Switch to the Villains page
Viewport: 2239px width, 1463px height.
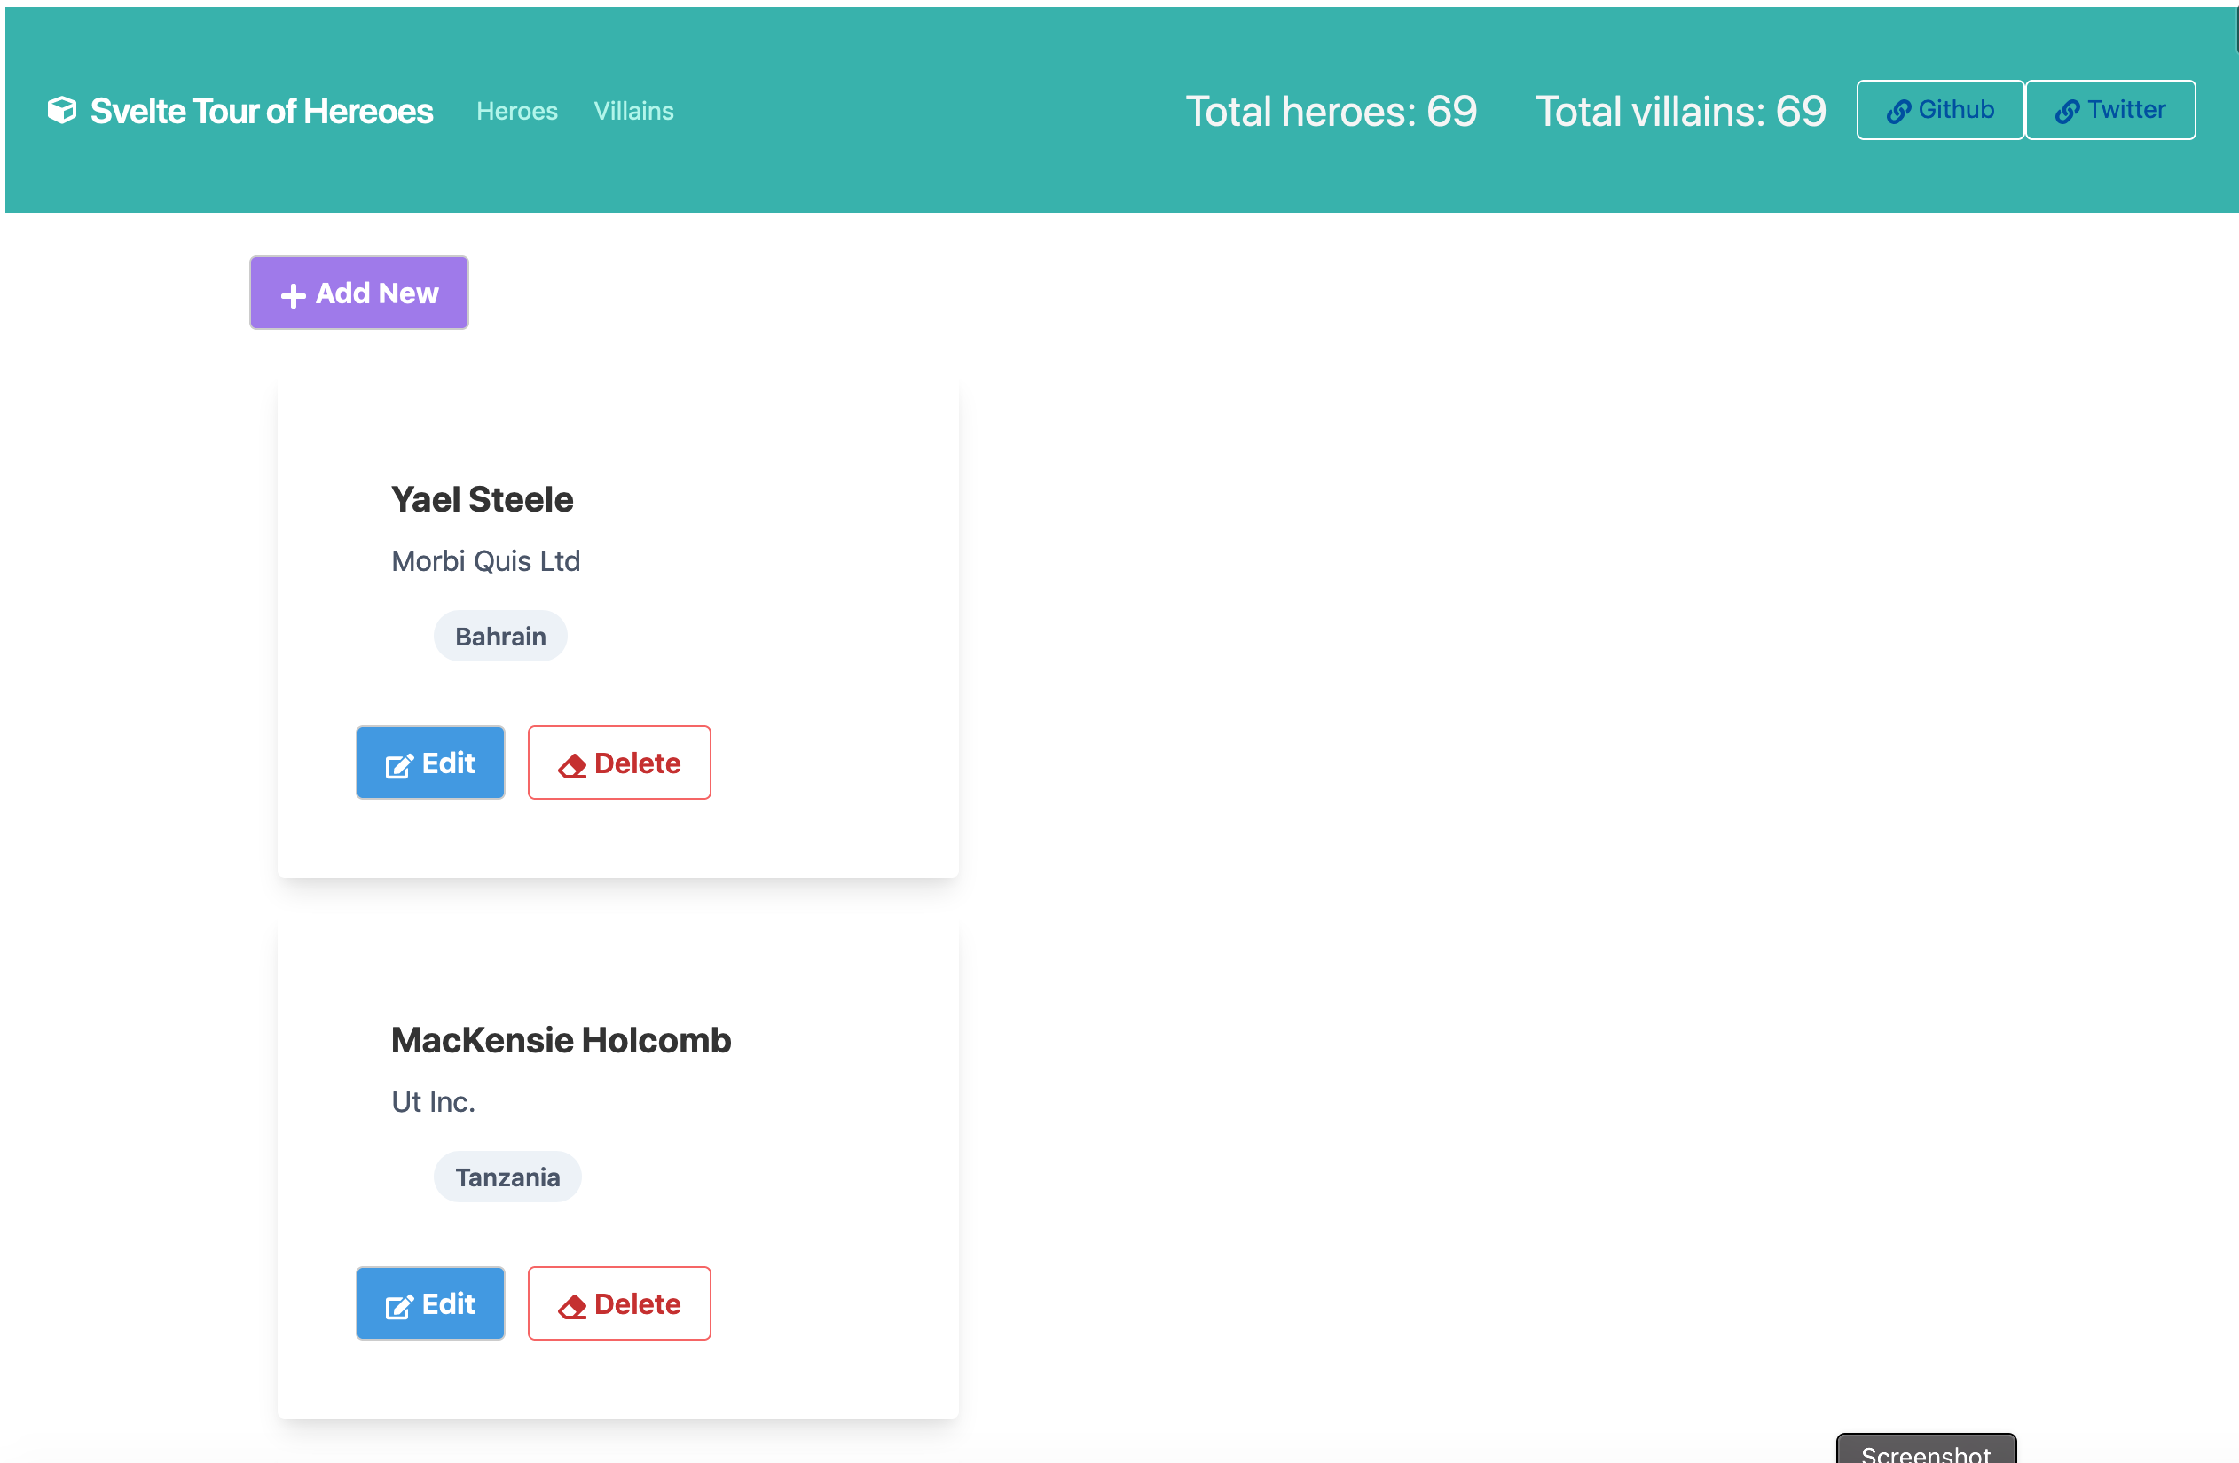633,111
